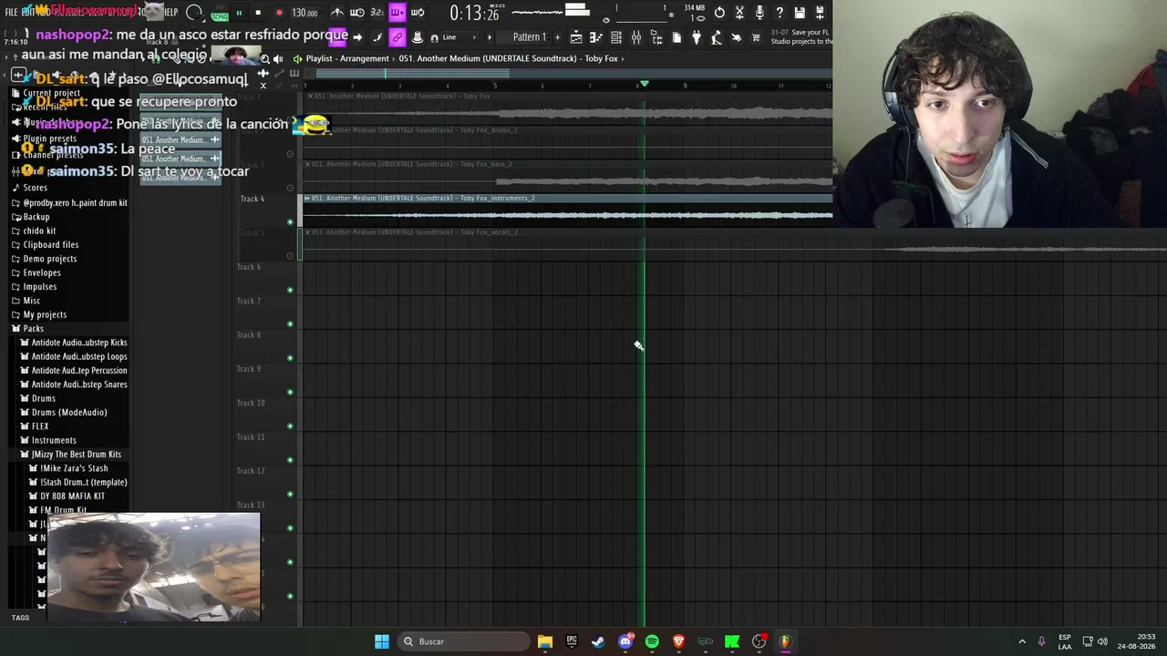The width and height of the screenshot is (1167, 656).
Task: Toggle the Browser/plugin picker icon
Action: (656, 37)
